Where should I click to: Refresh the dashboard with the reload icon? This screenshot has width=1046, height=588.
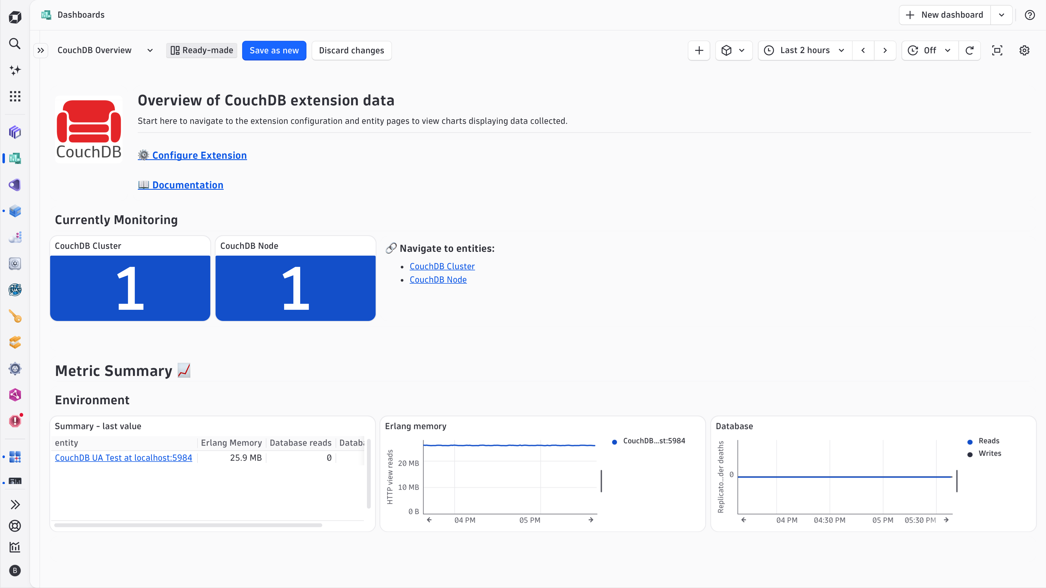pyautogui.click(x=970, y=50)
